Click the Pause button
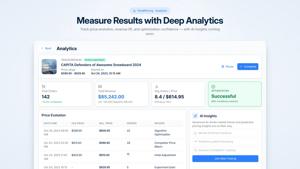The image size is (300, 169). coord(227,66)
